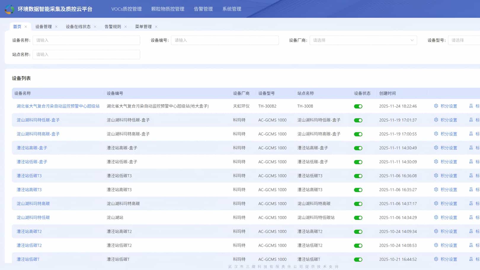Click the flask icon on 漕泾站低碳T2 row
480x270 pixels.
471,245
